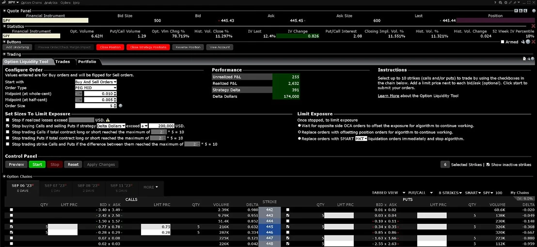This screenshot has width=537, height=247.
Task: Collapse the Option Chains section
Action: click(x=4, y=176)
